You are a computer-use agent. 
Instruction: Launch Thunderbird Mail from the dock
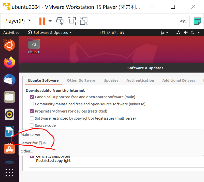[9, 80]
